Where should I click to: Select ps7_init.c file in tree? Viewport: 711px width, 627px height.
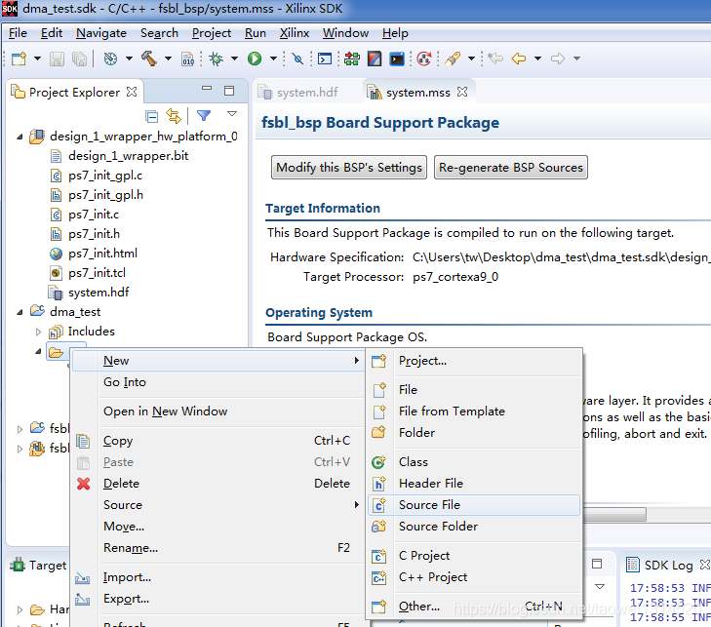tap(94, 215)
